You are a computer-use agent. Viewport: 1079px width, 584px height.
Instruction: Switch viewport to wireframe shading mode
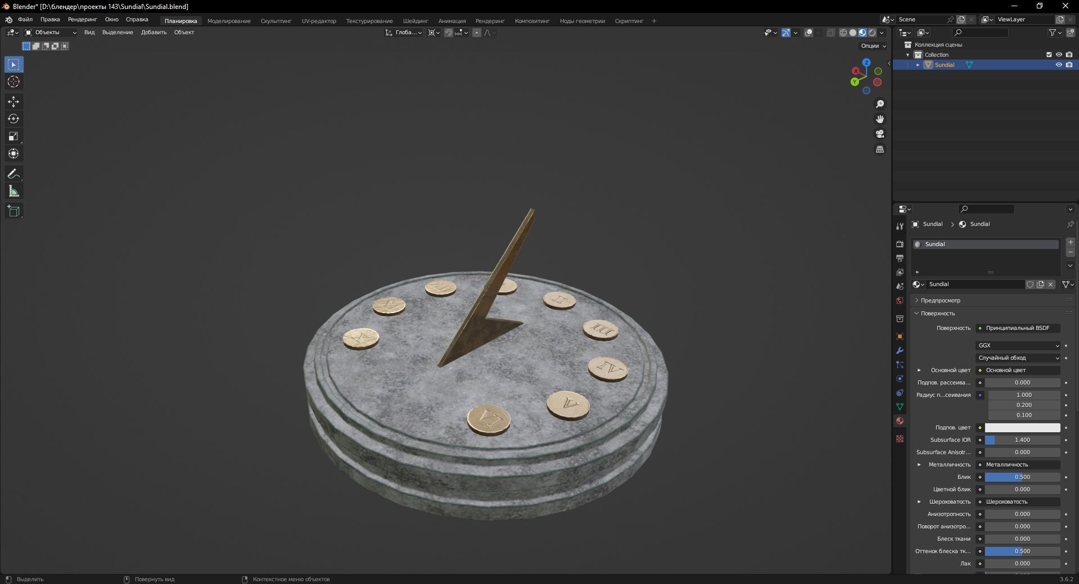(843, 33)
